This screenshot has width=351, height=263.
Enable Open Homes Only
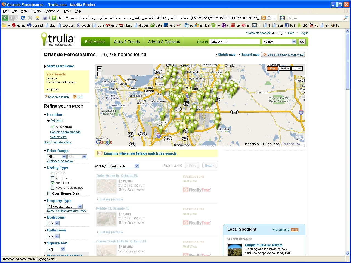pos(49,194)
